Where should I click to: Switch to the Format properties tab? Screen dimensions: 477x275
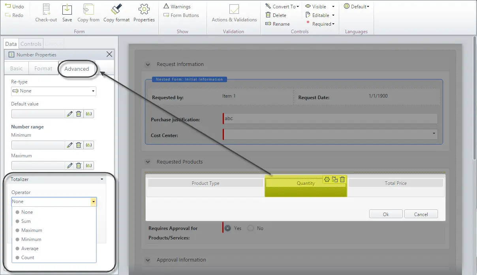tap(43, 68)
